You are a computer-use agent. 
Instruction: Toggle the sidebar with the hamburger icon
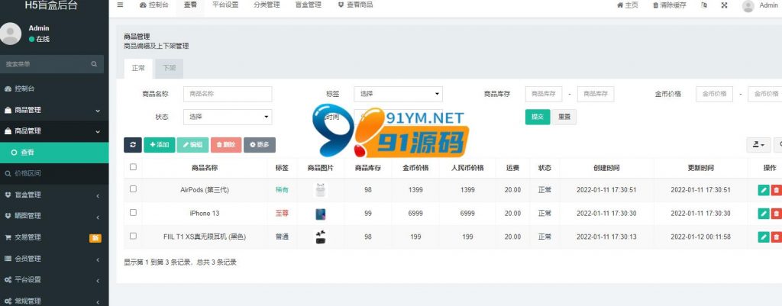coord(120,5)
